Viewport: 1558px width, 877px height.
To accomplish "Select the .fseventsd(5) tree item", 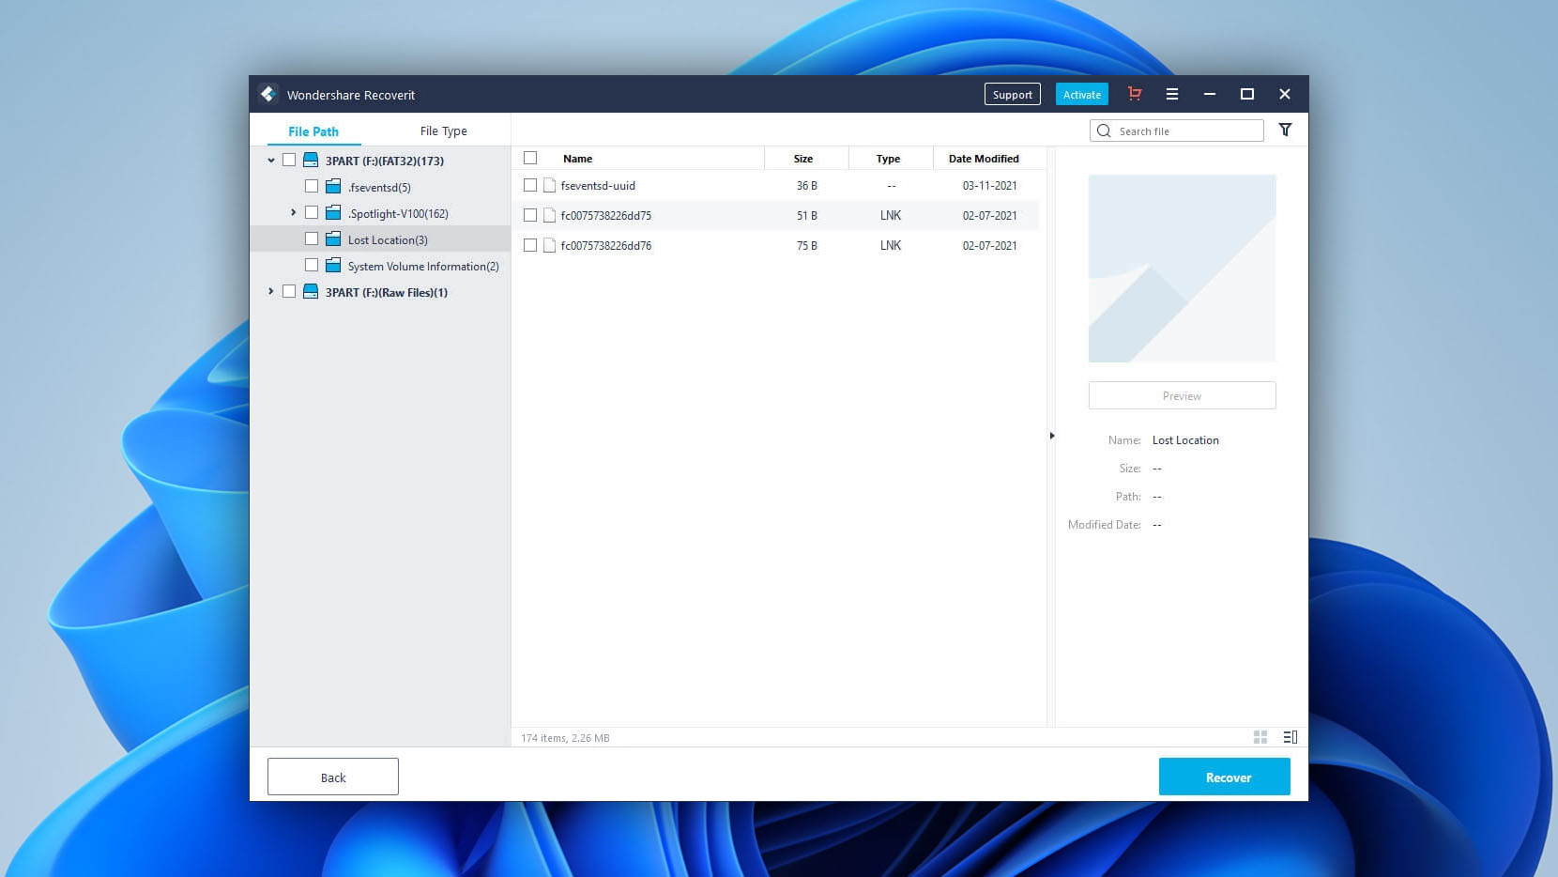I will [x=379, y=188].
